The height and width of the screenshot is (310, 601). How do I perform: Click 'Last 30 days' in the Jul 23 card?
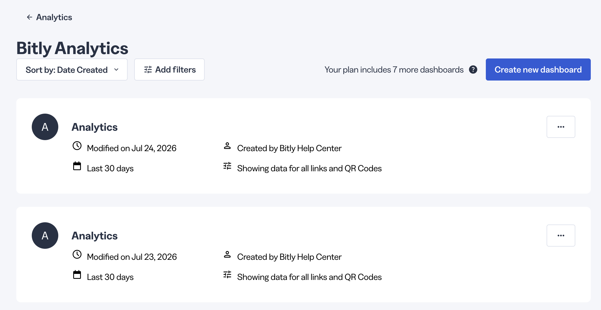[110, 277]
